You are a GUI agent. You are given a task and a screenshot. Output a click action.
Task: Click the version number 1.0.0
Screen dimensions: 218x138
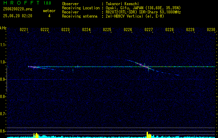(x=47, y=3)
